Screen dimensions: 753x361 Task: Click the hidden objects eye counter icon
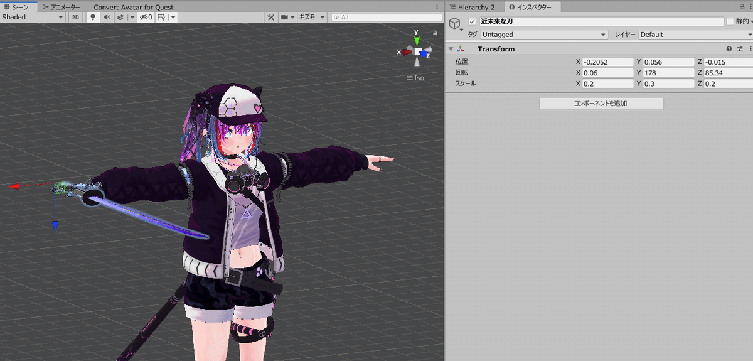pyautogui.click(x=146, y=18)
